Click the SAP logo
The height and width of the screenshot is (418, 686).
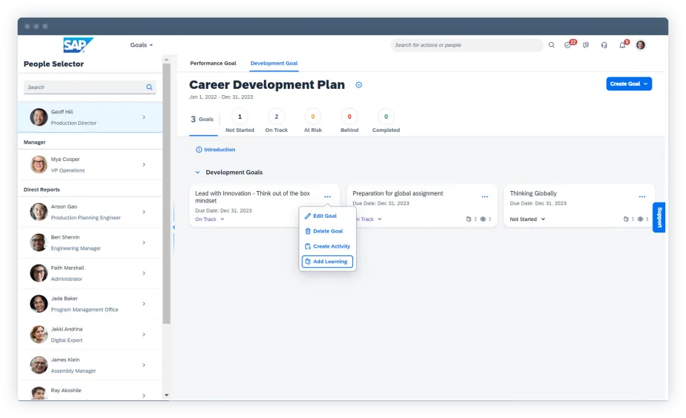click(x=78, y=45)
